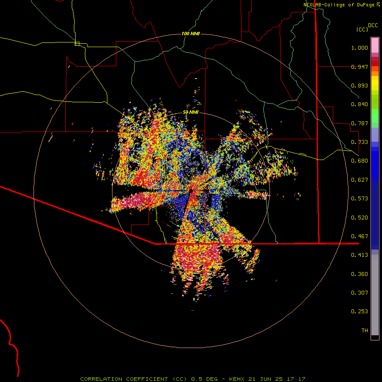Click the TH threshold label on the scale
The image size is (382, 382).
point(365,331)
